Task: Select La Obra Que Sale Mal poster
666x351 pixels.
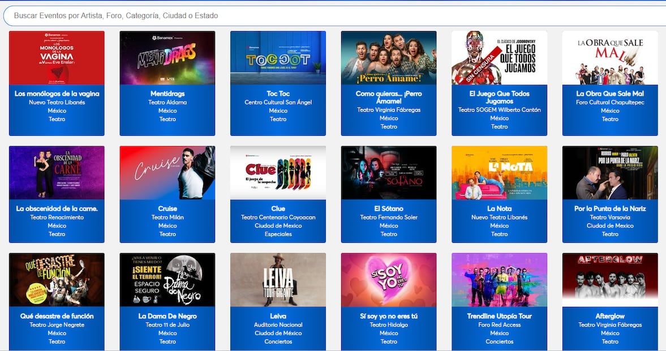Action: coord(610,58)
